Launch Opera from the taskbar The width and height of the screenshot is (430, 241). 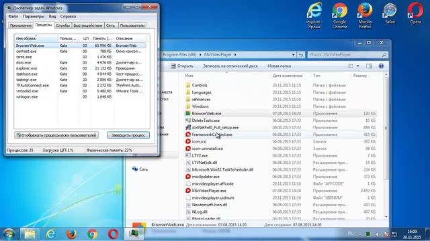(113, 234)
